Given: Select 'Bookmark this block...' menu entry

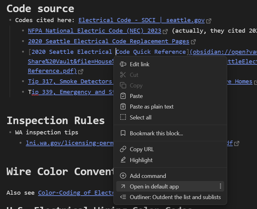Looking at the screenshot, I should pyautogui.click(x=156, y=133).
